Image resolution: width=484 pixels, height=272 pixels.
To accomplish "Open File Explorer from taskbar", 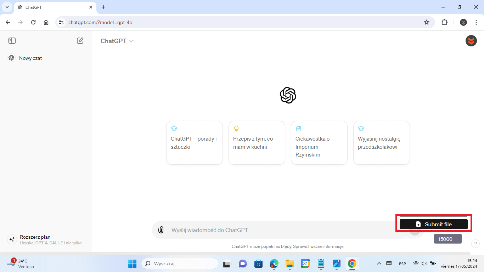I will point(290,263).
